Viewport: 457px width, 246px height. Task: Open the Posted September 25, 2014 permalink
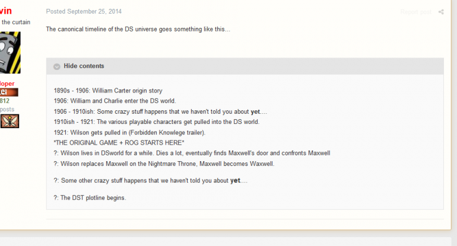84,11
